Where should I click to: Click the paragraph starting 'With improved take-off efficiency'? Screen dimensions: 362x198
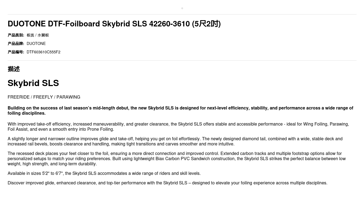(x=178, y=127)
